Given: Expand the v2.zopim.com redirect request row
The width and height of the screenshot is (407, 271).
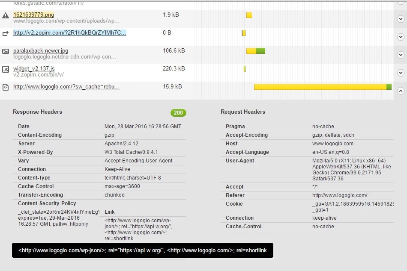Looking at the screenshot, I should click(x=401, y=37).
